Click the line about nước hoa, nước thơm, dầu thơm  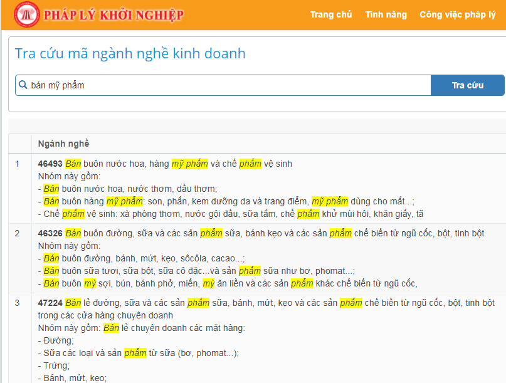coord(129,189)
